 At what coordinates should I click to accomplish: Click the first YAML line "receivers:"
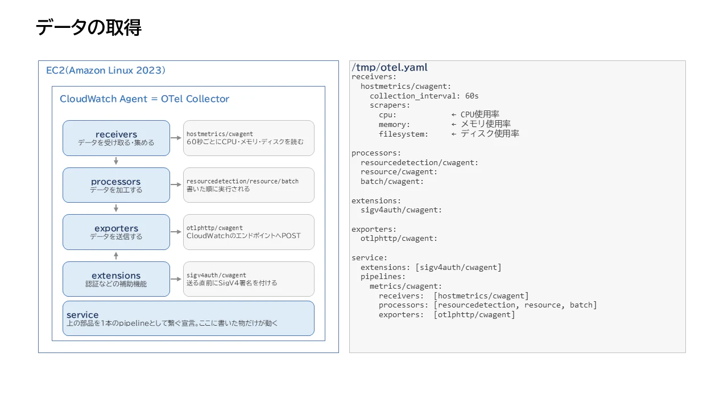click(x=374, y=77)
